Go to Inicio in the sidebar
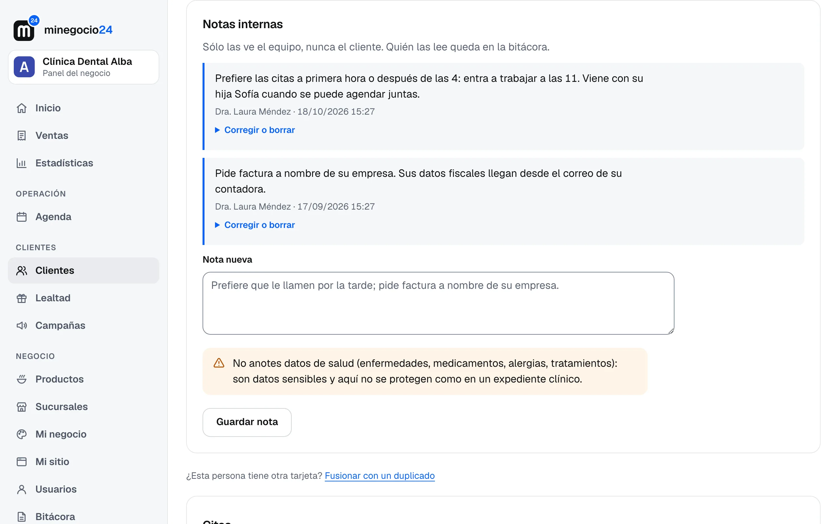This screenshot has height=524, width=839. coord(84,108)
